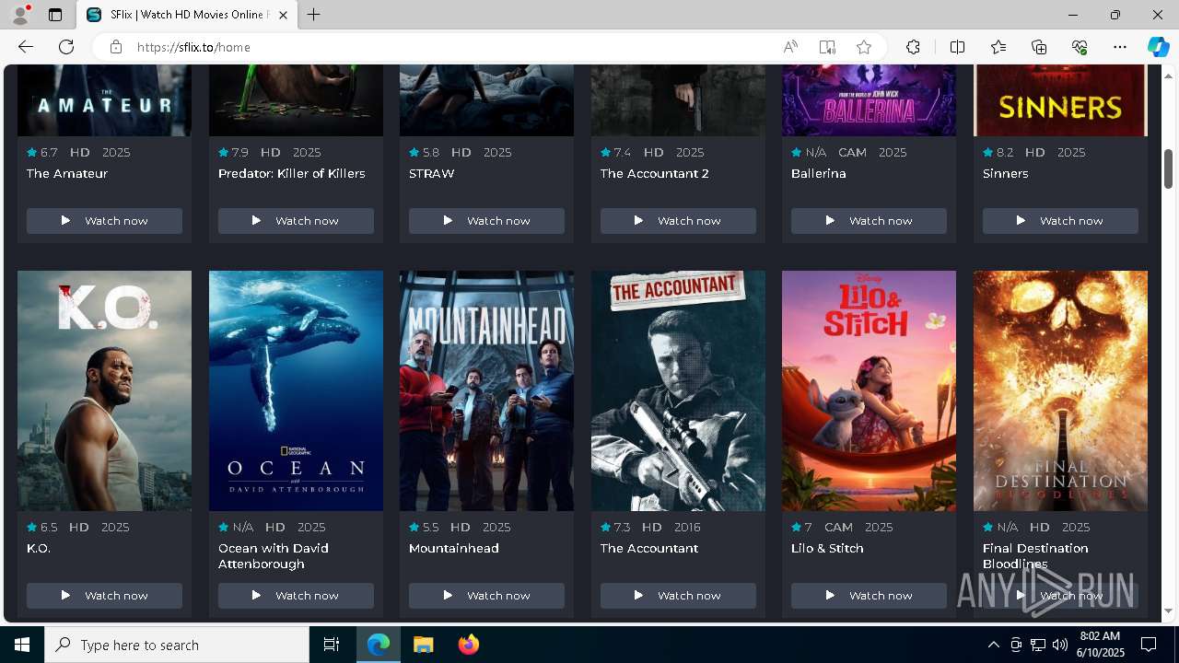
Task: Open Mountainhead title link
Action: click(x=454, y=548)
